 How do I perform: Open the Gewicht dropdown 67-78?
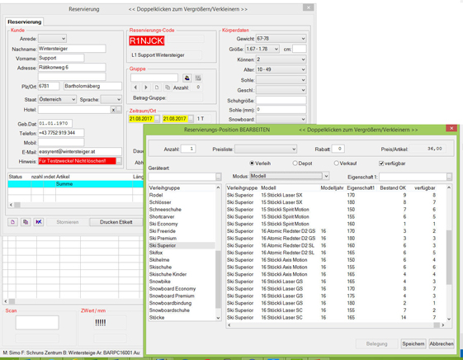pyautogui.click(x=281, y=39)
